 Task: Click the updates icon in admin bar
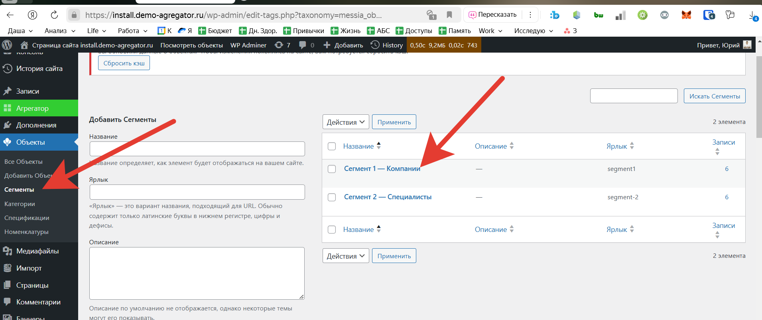(x=279, y=45)
